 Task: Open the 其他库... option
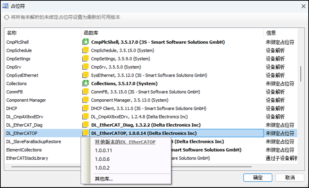[x=104, y=179]
